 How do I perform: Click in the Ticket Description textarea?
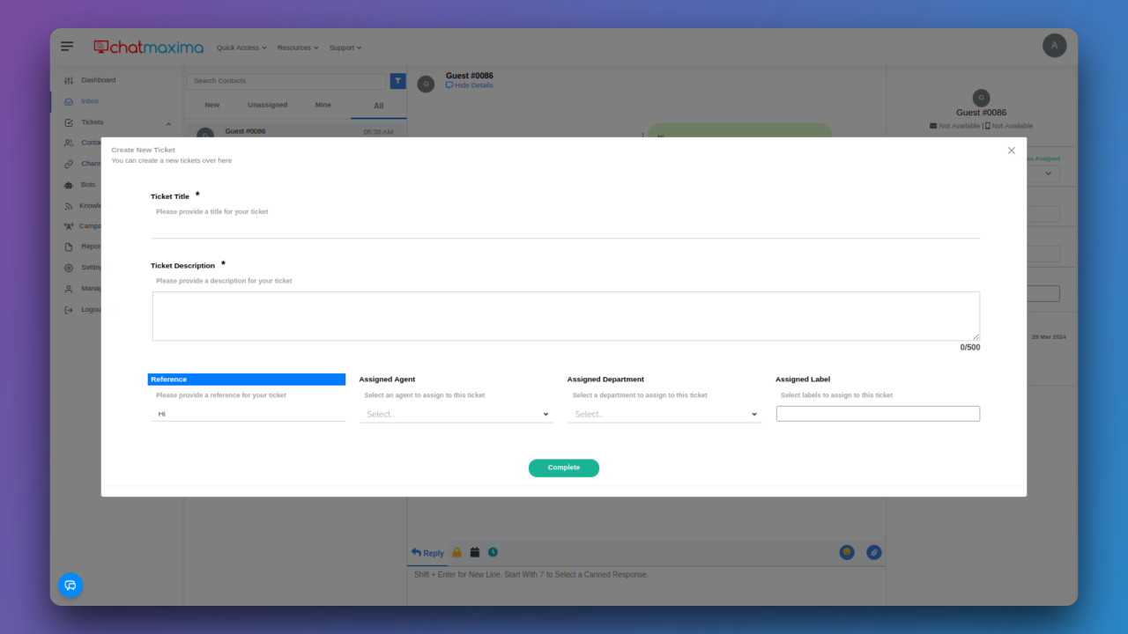[x=566, y=316]
